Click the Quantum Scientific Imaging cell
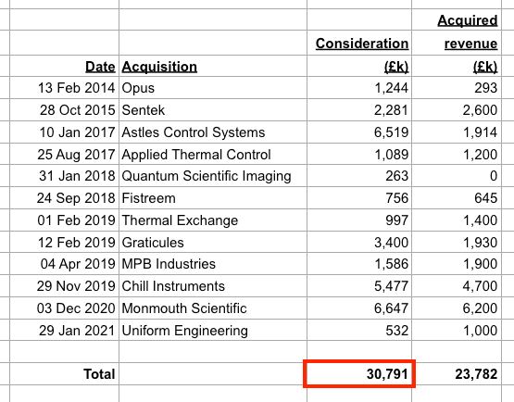Viewport: 514px width, 402px height. point(213,176)
